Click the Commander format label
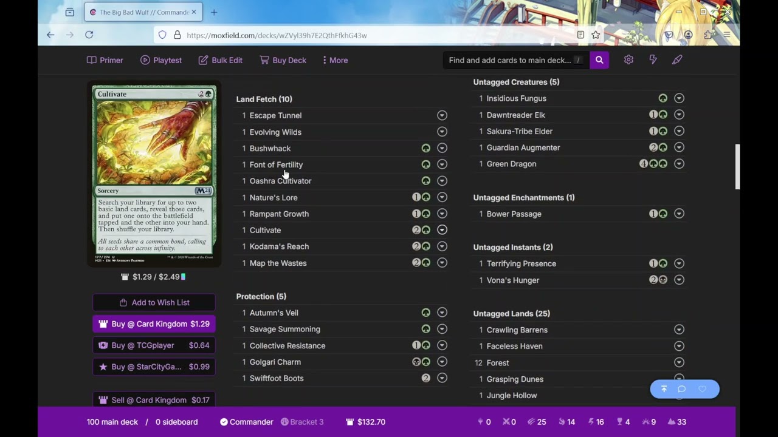Screen dimensions: 778x437 (x=246, y=422)
